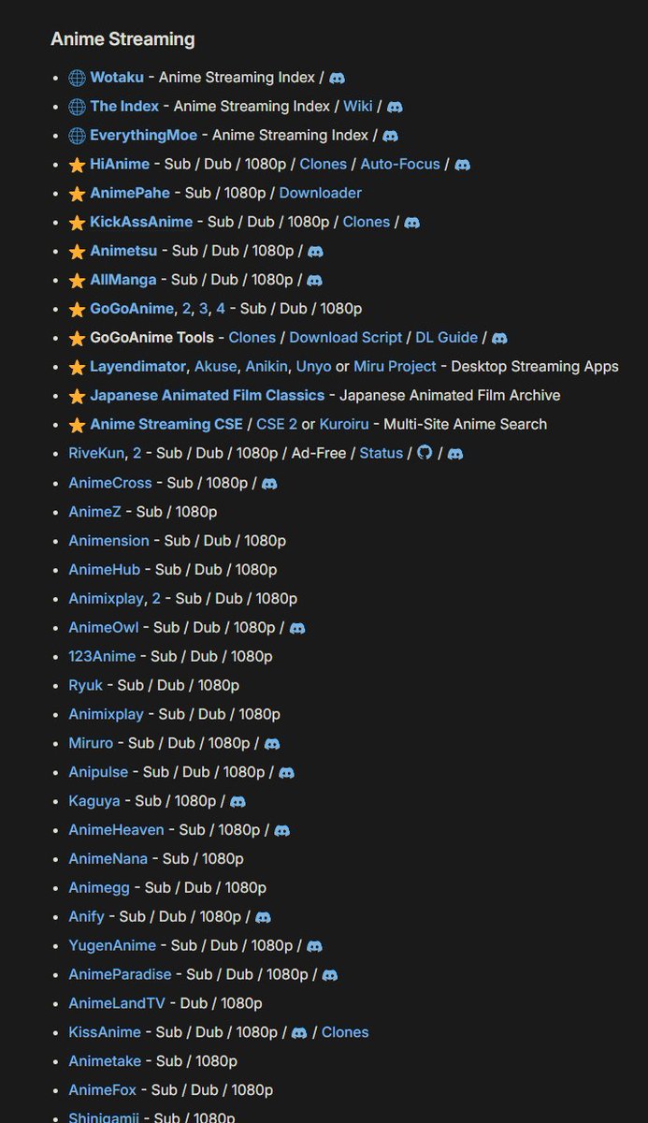The image size is (648, 1123).
Task: Open AnimeOwl Discord icon
Action: point(297,628)
